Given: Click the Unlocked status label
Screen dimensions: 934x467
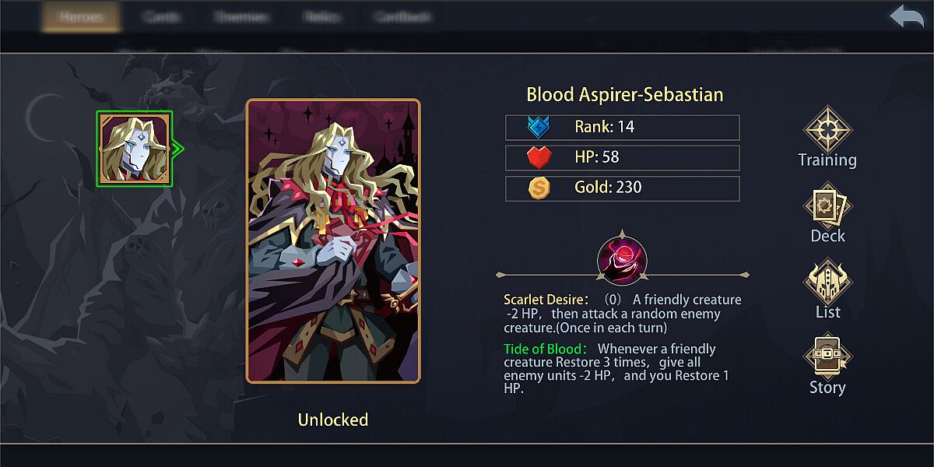Looking at the screenshot, I should [x=333, y=420].
